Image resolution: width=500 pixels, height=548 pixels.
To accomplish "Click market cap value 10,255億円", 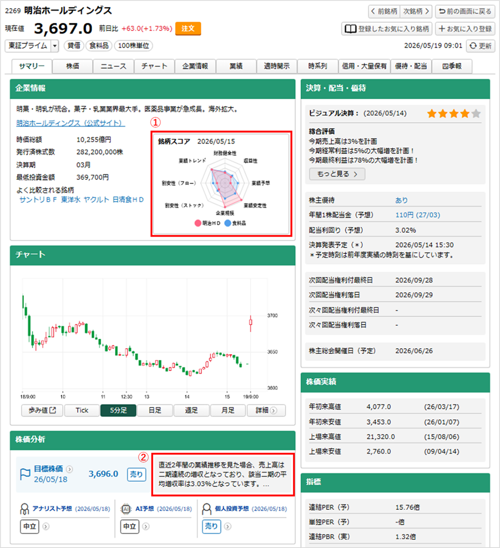I will coord(94,139).
